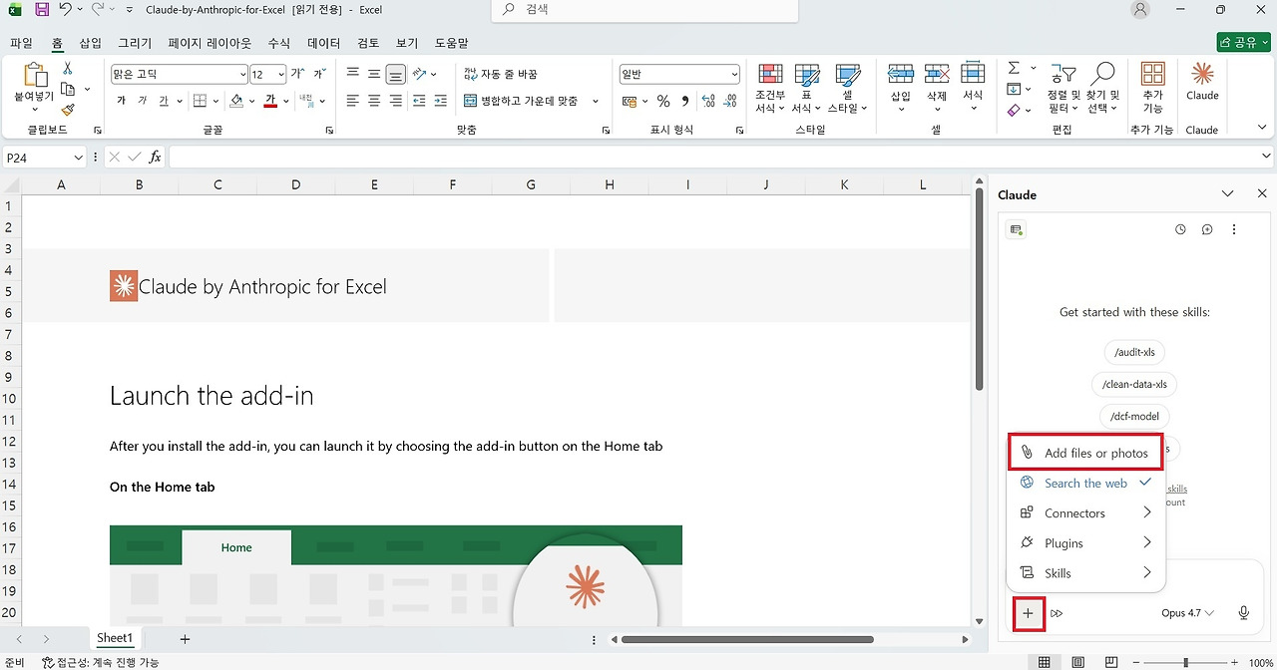Click the /dcf-model skill button
This screenshot has height=670, width=1277.
point(1134,416)
